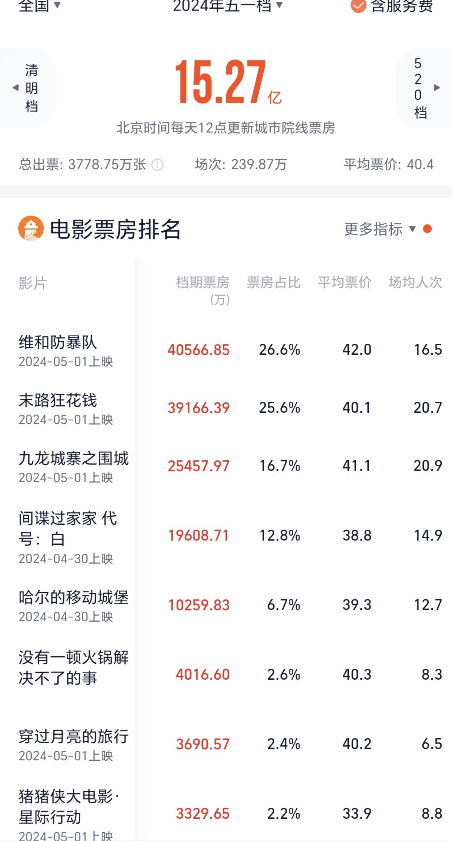This screenshot has width=452, height=841.
Task: Open the 更多指标 metrics dropdown
Action: coord(380,229)
